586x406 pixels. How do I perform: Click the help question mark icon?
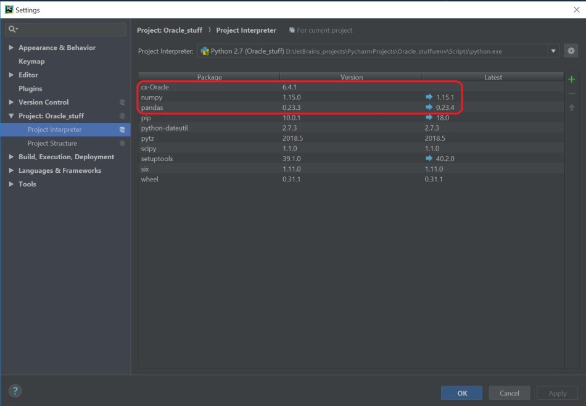tap(15, 391)
